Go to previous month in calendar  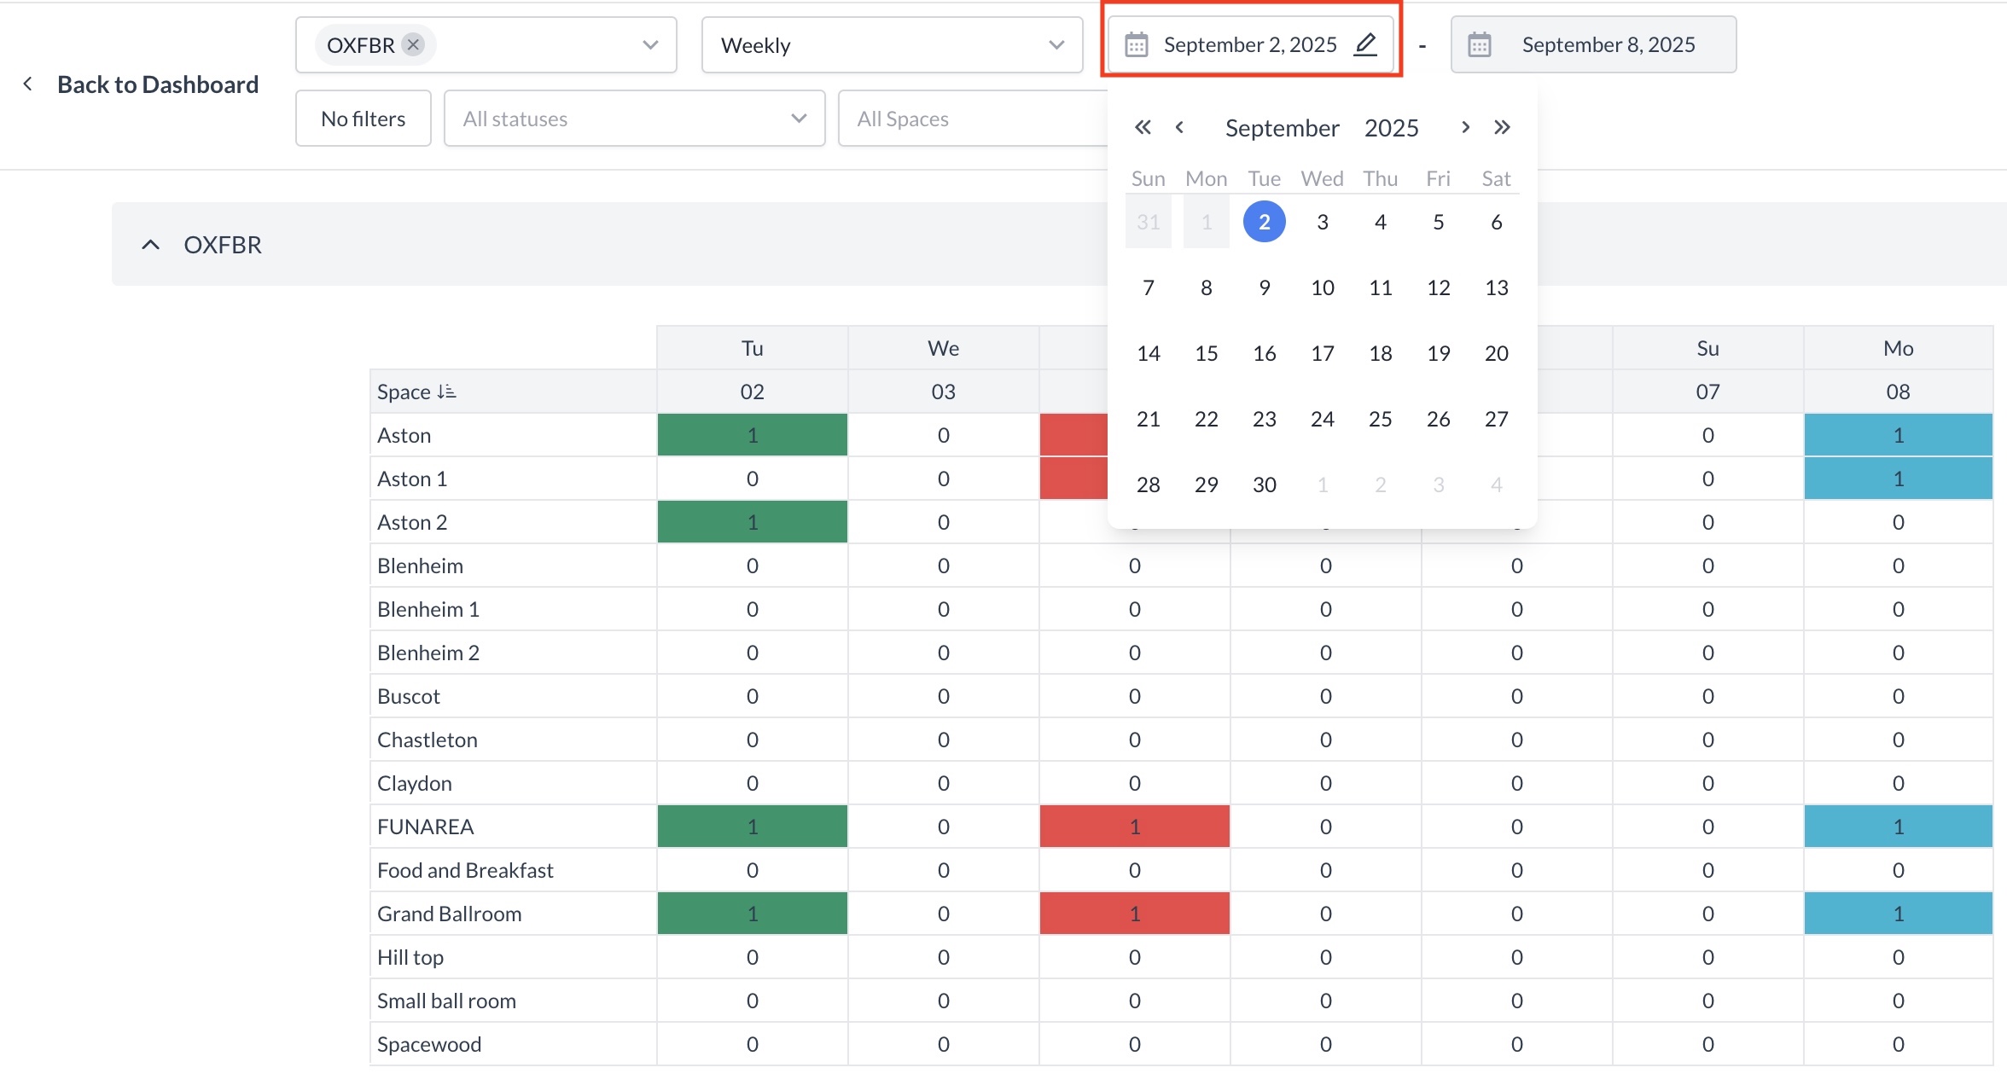coord(1179,128)
